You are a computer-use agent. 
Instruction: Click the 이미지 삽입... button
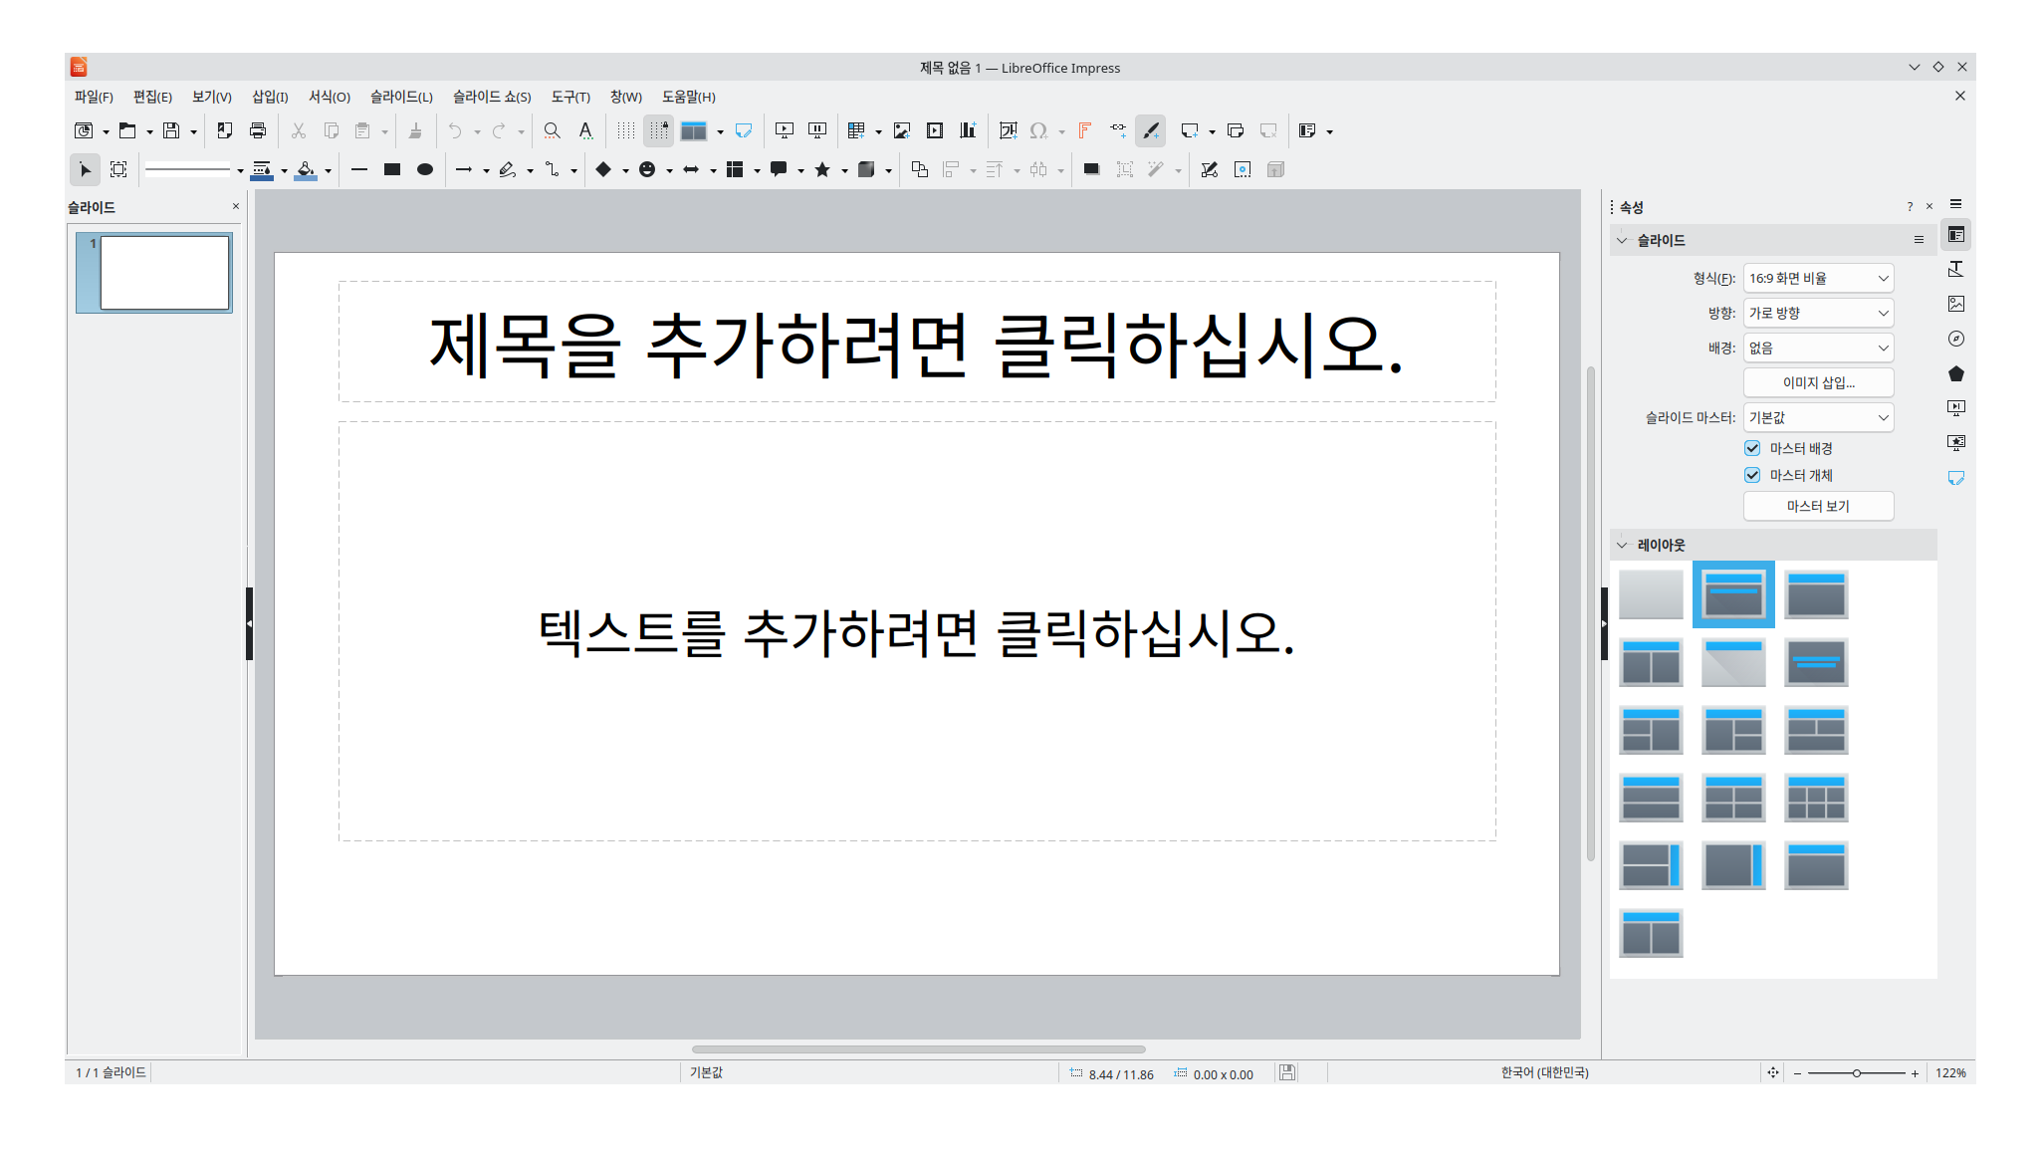(x=1818, y=382)
